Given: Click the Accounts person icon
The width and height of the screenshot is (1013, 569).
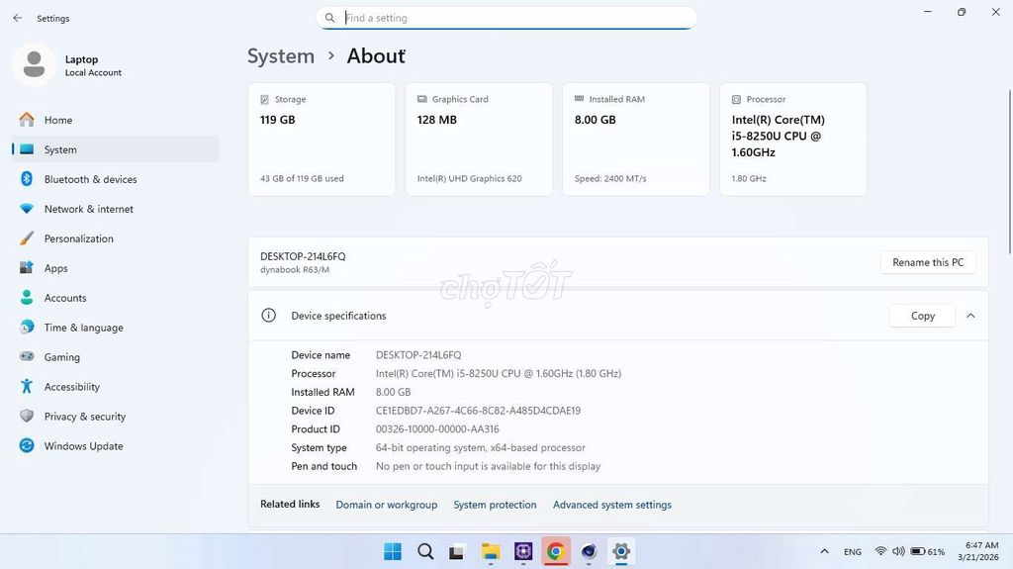Looking at the screenshot, I should pos(27,298).
